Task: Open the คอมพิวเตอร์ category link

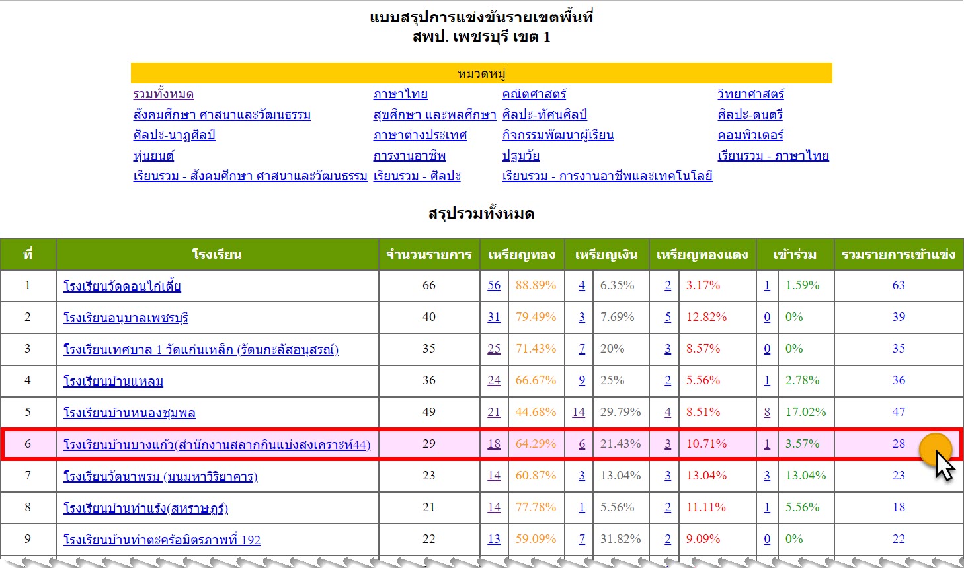Action: pos(750,135)
